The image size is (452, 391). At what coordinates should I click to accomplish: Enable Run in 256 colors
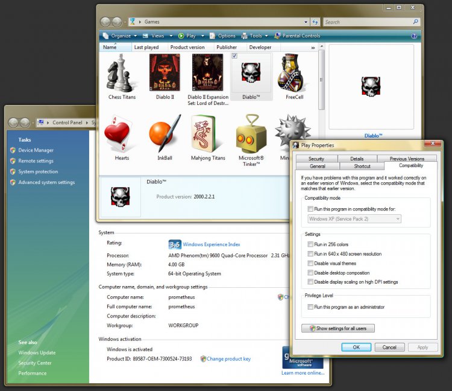[x=310, y=244]
